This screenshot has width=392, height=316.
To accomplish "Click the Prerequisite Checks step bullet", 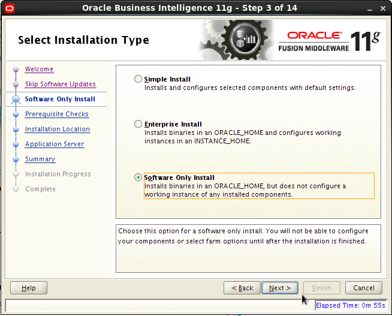I will click(x=16, y=115).
